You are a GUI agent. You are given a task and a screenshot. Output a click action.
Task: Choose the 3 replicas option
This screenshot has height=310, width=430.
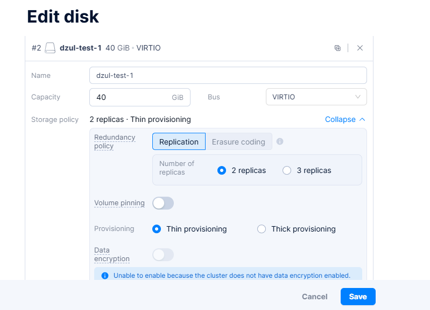287,170
